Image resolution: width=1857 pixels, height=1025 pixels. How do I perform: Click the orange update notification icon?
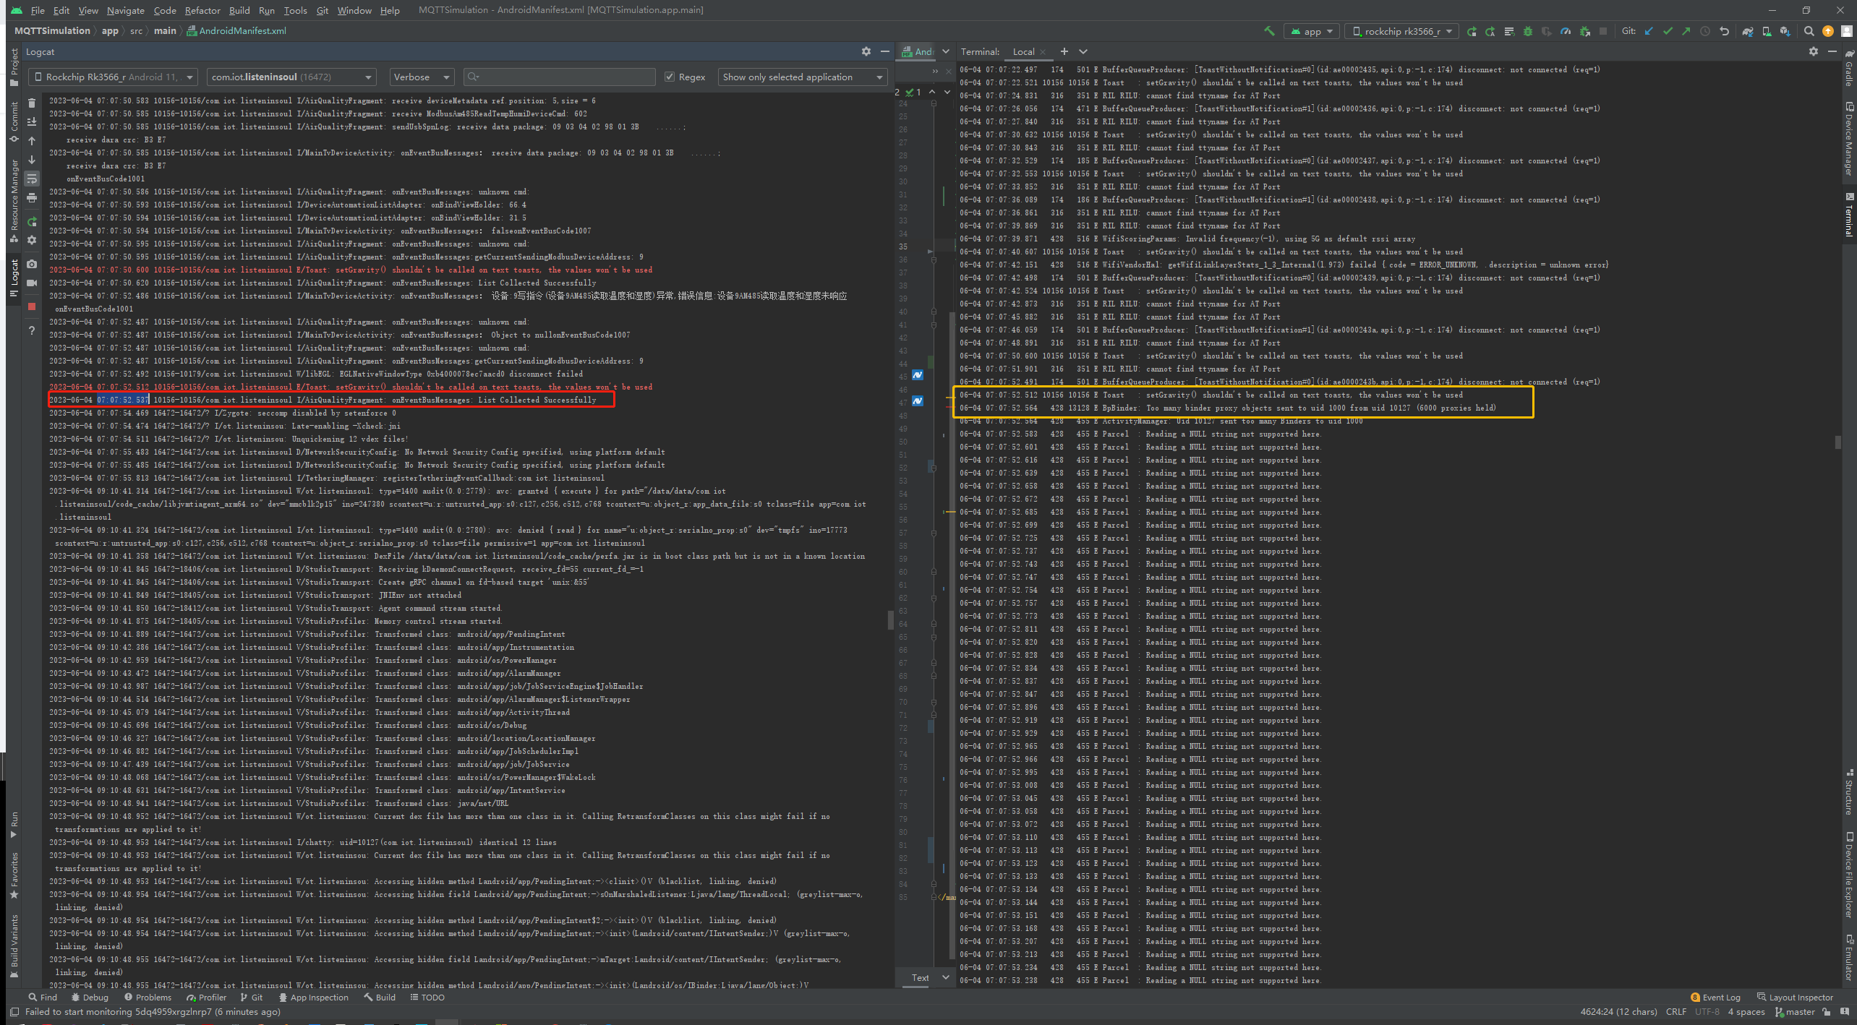coord(1828,31)
